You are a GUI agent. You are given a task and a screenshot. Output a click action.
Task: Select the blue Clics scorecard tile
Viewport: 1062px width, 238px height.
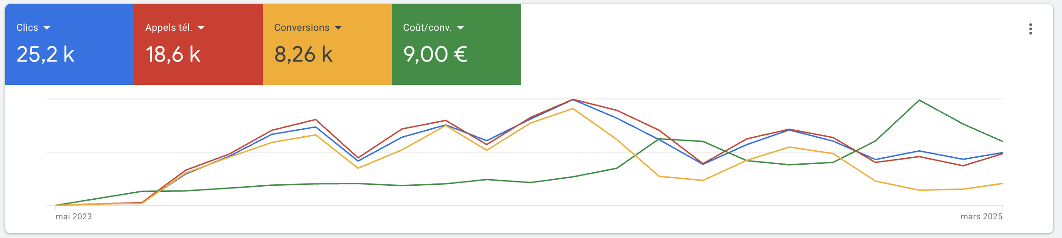[70, 44]
